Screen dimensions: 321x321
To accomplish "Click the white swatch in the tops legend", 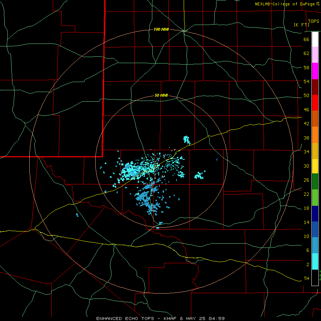I will point(315,39).
